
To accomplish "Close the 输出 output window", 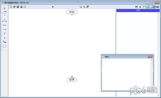I will [150, 57].
